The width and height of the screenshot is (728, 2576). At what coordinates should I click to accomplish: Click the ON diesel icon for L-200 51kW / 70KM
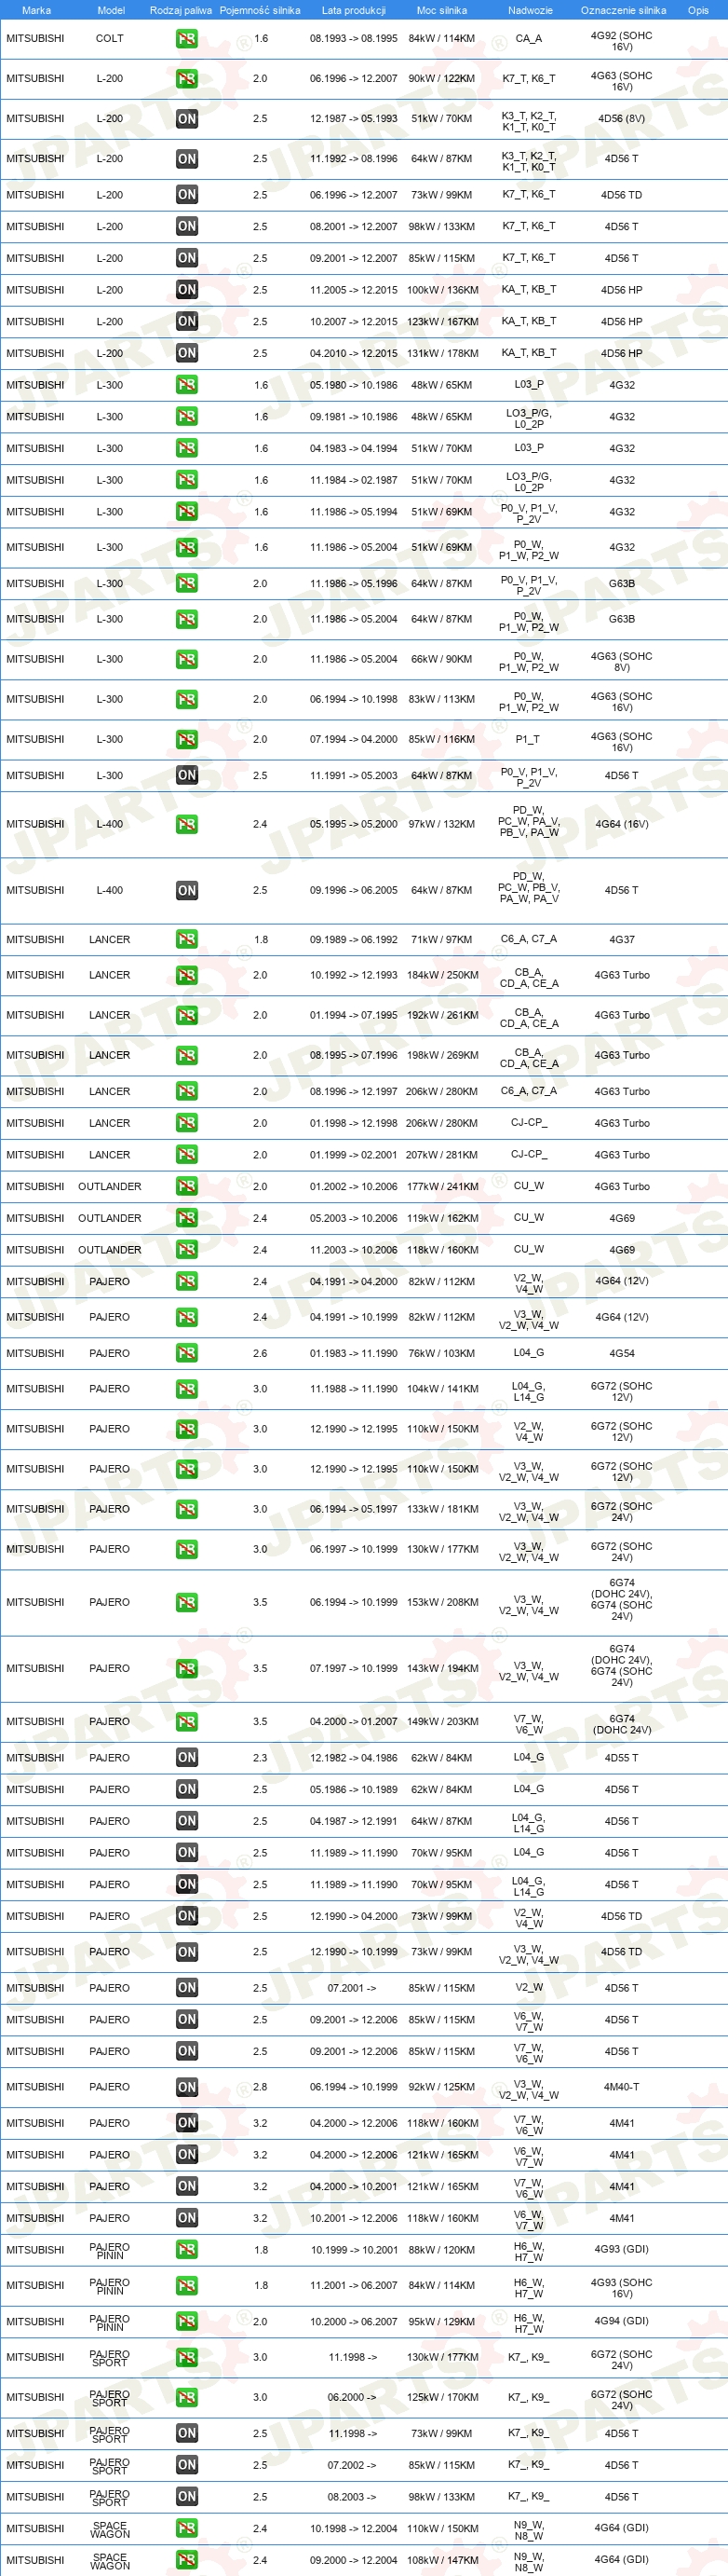coord(187,119)
